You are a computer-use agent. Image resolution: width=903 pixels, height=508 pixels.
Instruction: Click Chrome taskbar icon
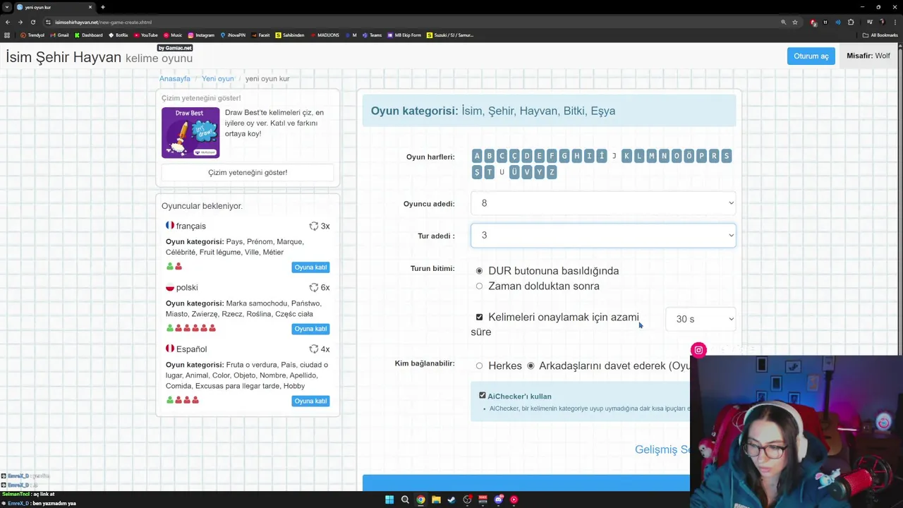(420, 500)
